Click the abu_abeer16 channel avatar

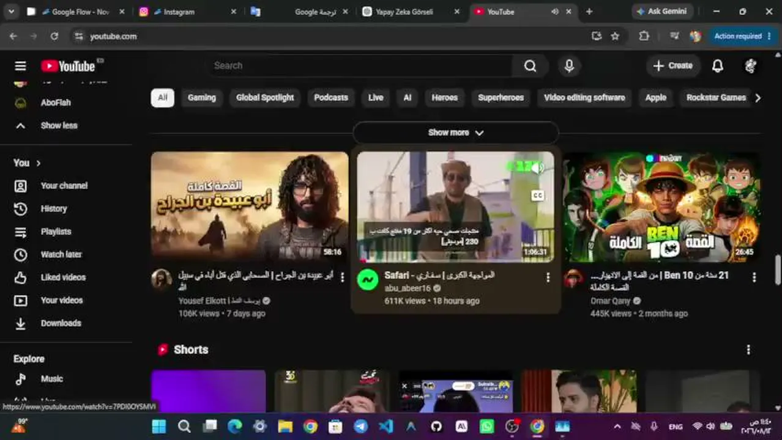(x=367, y=280)
